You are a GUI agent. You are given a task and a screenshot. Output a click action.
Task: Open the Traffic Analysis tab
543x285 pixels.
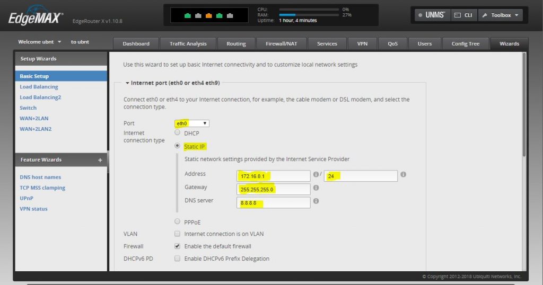click(188, 43)
